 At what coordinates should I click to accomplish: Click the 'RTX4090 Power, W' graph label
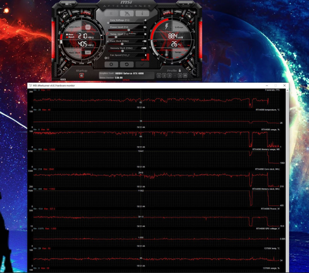(270, 209)
